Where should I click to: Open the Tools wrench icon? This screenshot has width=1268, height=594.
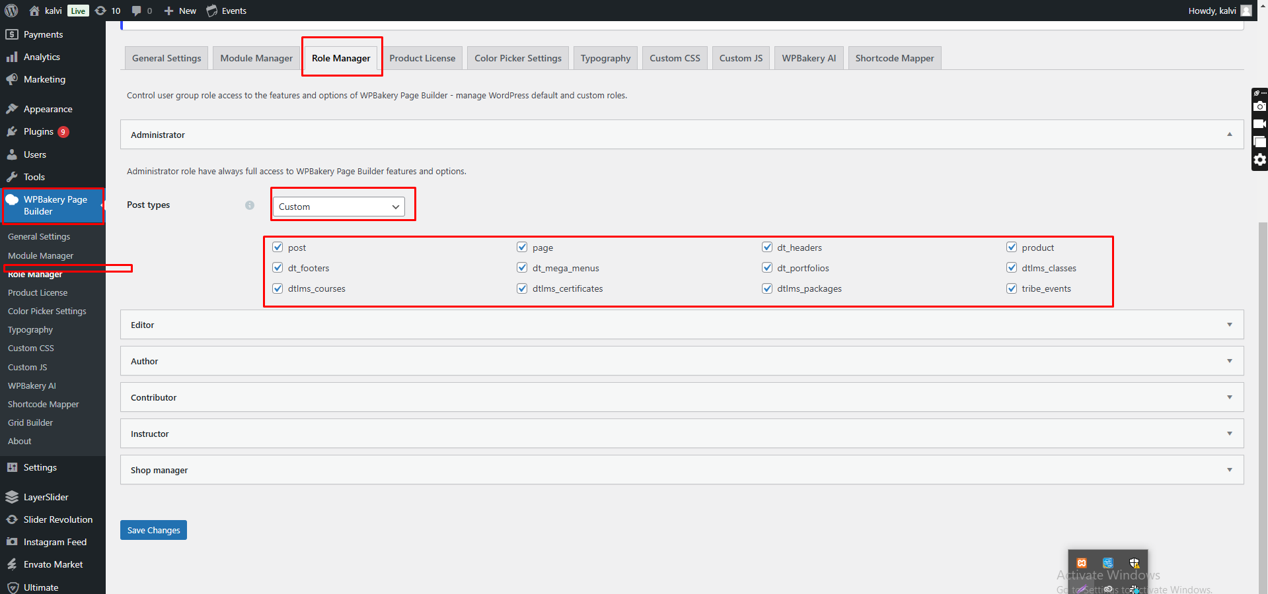[x=12, y=177]
